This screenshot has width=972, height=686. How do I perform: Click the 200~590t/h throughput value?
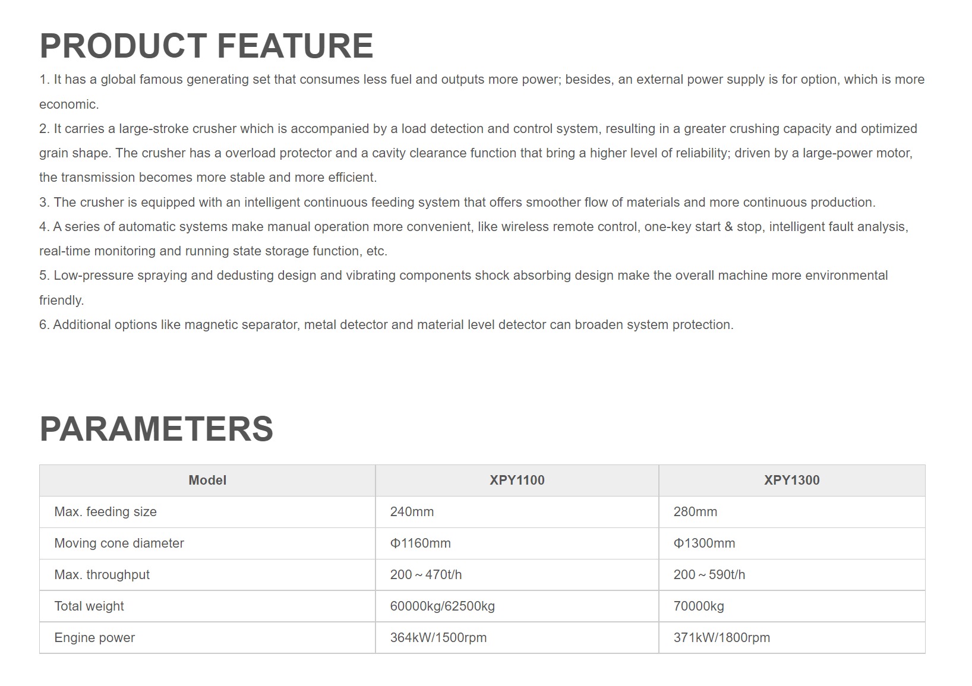point(709,575)
